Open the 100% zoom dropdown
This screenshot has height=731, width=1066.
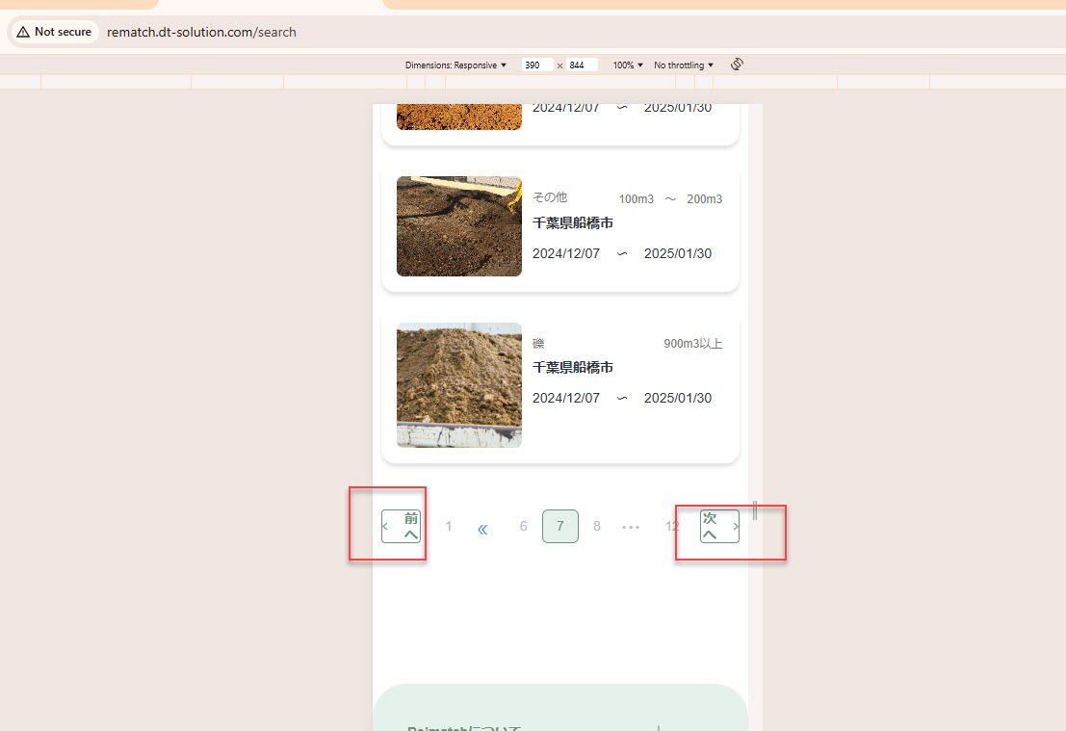click(628, 65)
